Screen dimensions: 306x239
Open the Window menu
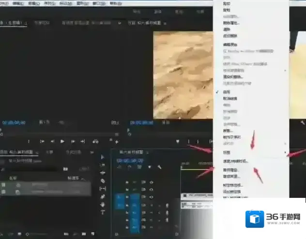(99, 3)
